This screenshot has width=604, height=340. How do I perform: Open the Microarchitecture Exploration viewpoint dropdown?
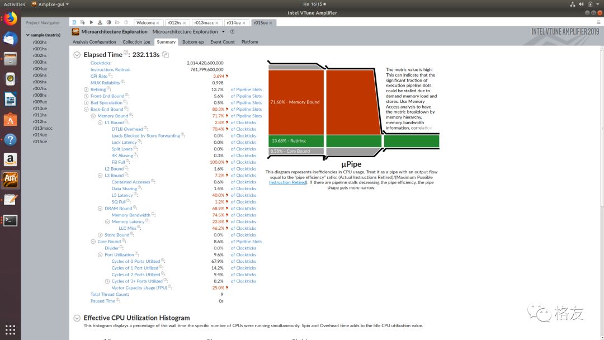[x=223, y=32]
